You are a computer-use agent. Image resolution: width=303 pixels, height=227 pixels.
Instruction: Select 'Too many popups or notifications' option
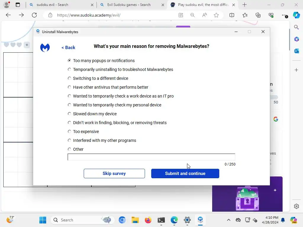click(101, 61)
